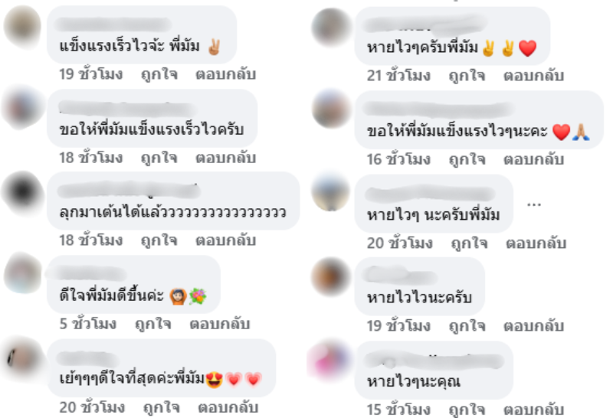Like the หายไวๆครับพี่มัม comment
This screenshot has height=418, width=613.
tap(467, 75)
